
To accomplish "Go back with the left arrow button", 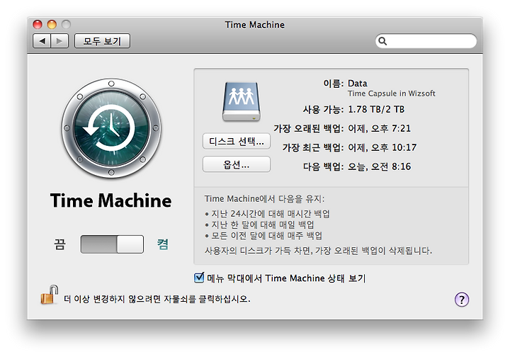I will tap(42, 41).
